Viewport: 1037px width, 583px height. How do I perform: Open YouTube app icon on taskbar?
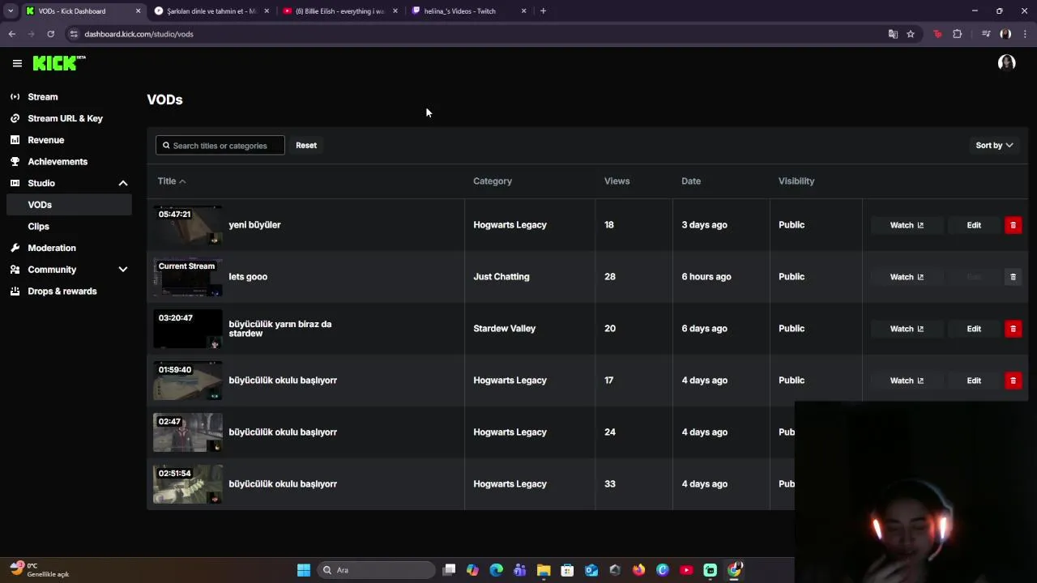(686, 570)
